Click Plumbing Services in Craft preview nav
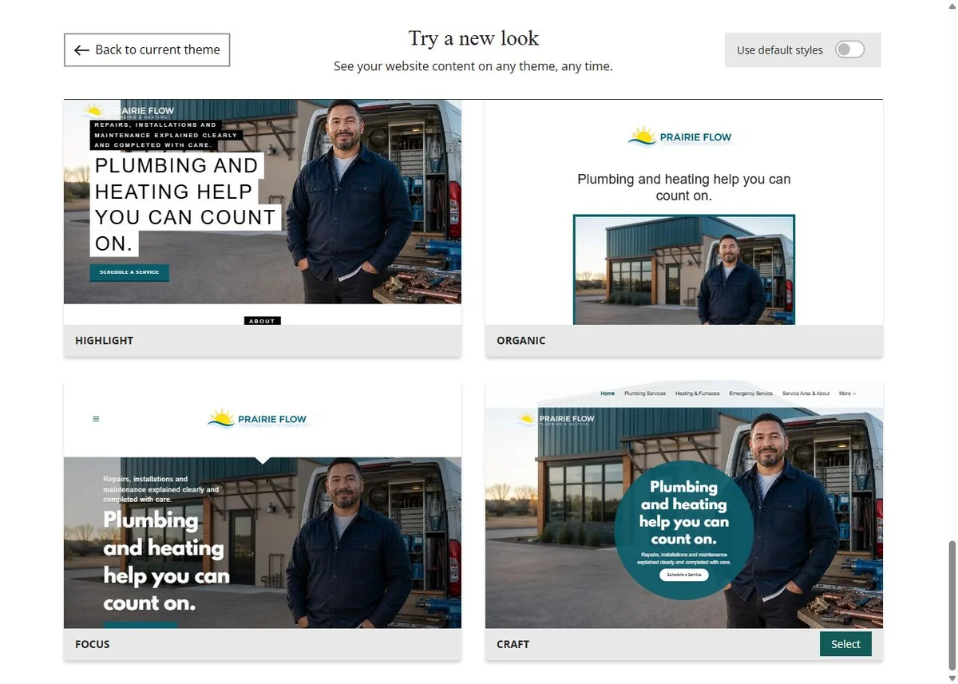This screenshot has width=958, height=684. [x=645, y=393]
